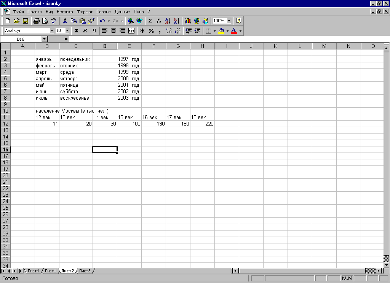Open the Правка menu
Image resolution: width=390 pixels, height=283 pixels.
tap(35, 12)
